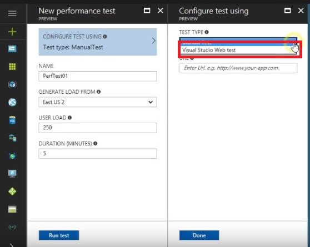Image resolution: width=310 pixels, height=247 pixels.
Task: Click info icon beside Generate Load From
Action: 99,92
